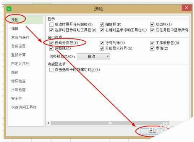Screen dimensions: 194x142
Task: Toggle the 状态栏 checkbox
Action: (x=152, y=24)
